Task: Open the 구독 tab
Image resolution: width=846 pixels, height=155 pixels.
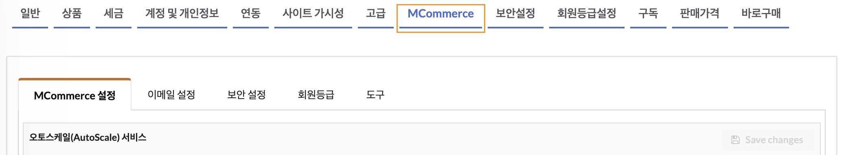Action: [648, 14]
